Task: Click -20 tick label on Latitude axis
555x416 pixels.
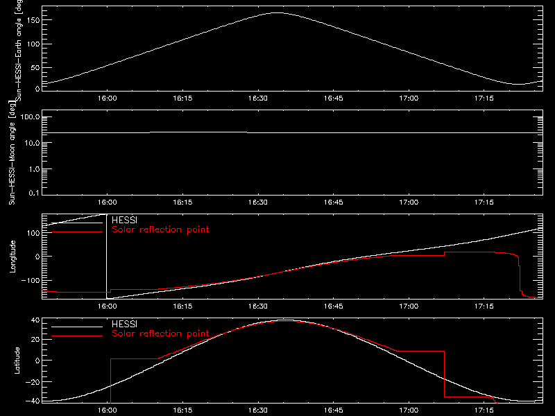Action: coord(33,382)
